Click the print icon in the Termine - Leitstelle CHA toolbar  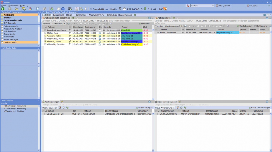coord(72,24)
